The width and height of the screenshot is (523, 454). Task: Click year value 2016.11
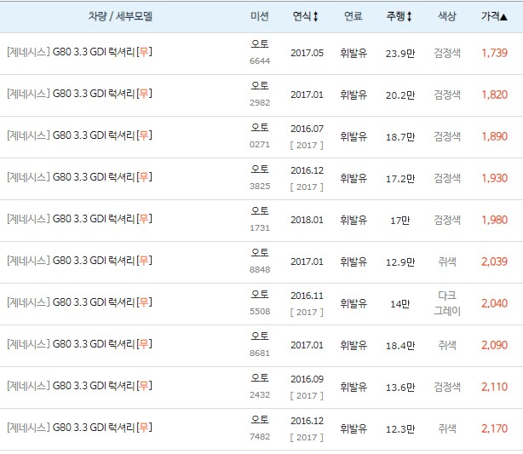pyautogui.click(x=307, y=296)
